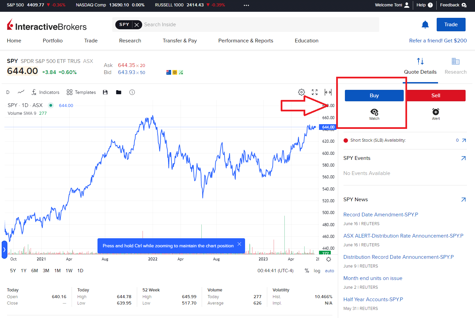
Task: Change the chart interval D selector
Action: (8, 92)
